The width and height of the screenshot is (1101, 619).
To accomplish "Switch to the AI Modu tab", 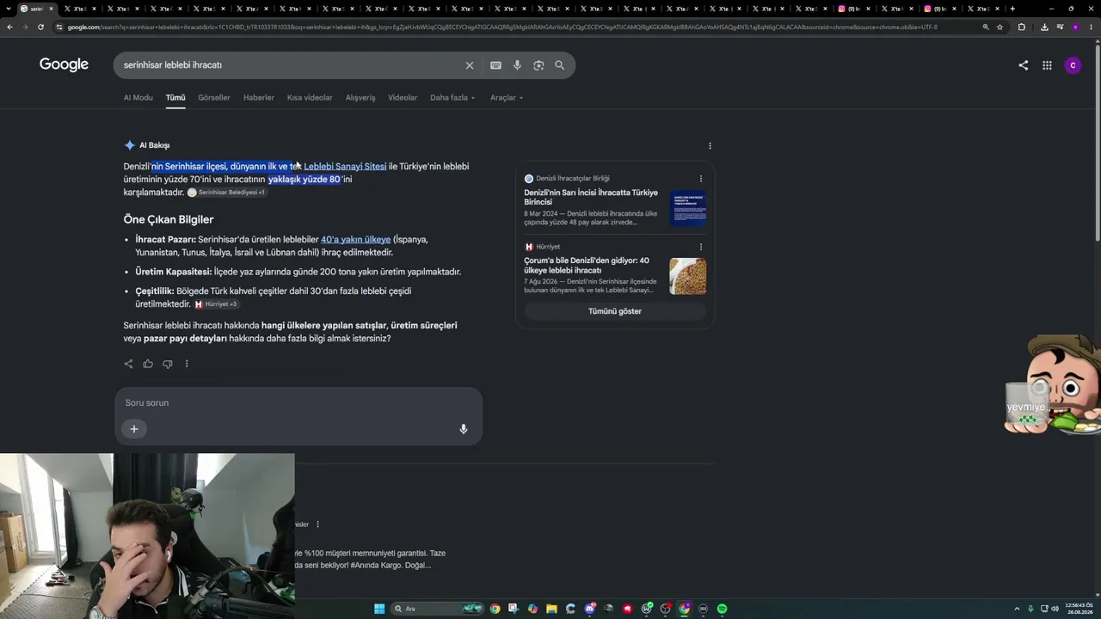I will pos(138,98).
